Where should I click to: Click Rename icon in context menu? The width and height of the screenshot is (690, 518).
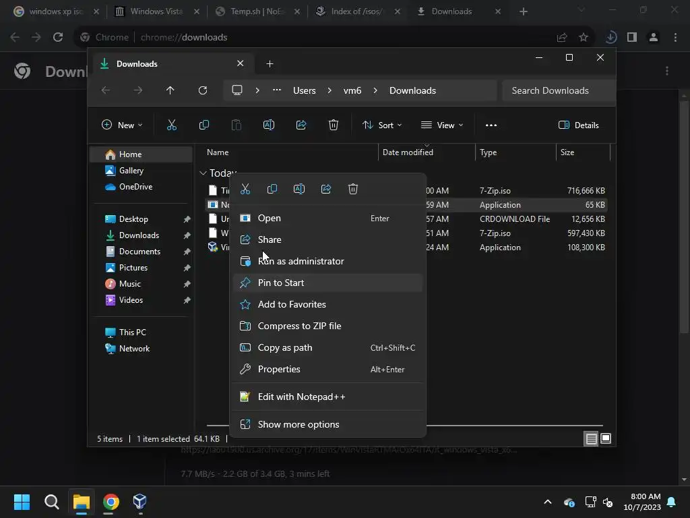[299, 190]
